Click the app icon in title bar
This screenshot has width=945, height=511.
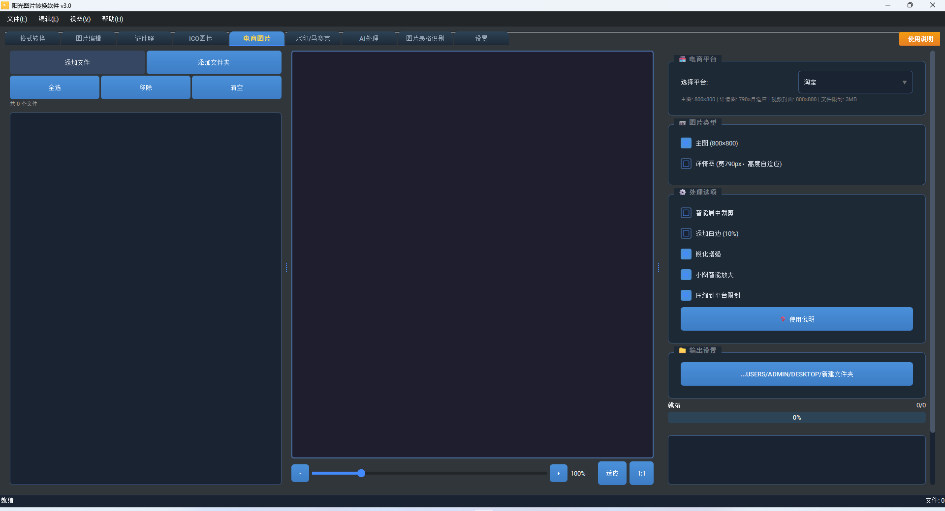[x=5, y=5]
